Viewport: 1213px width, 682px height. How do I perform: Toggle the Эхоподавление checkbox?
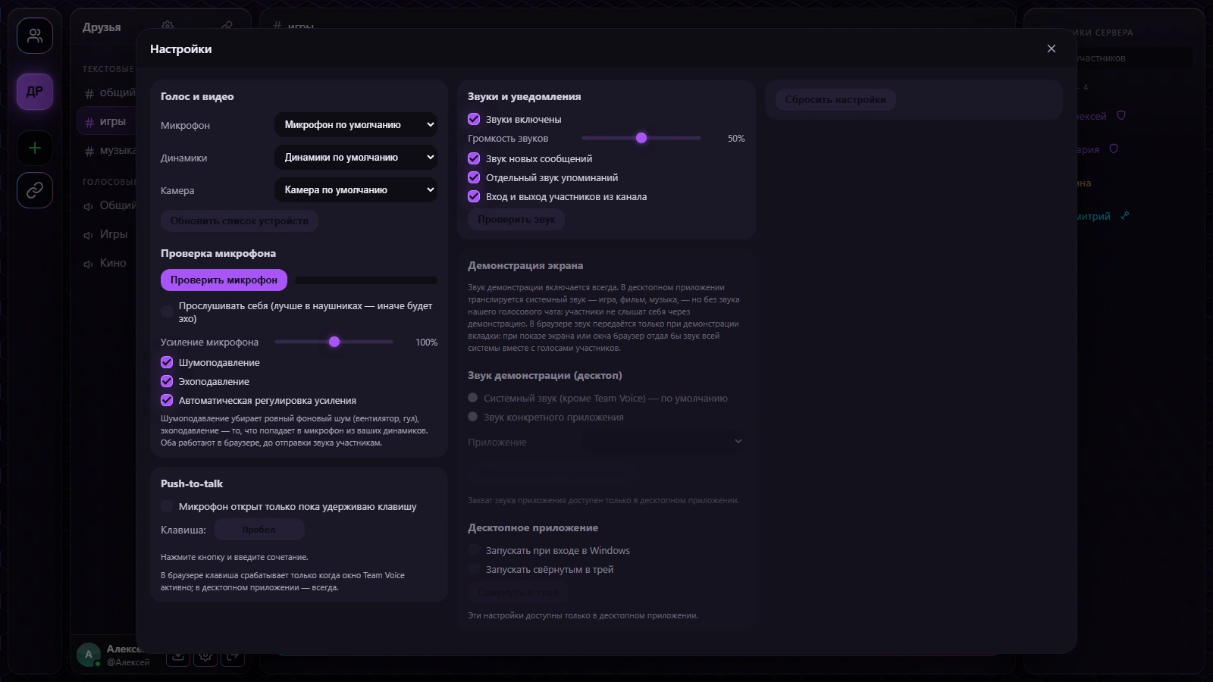click(167, 381)
